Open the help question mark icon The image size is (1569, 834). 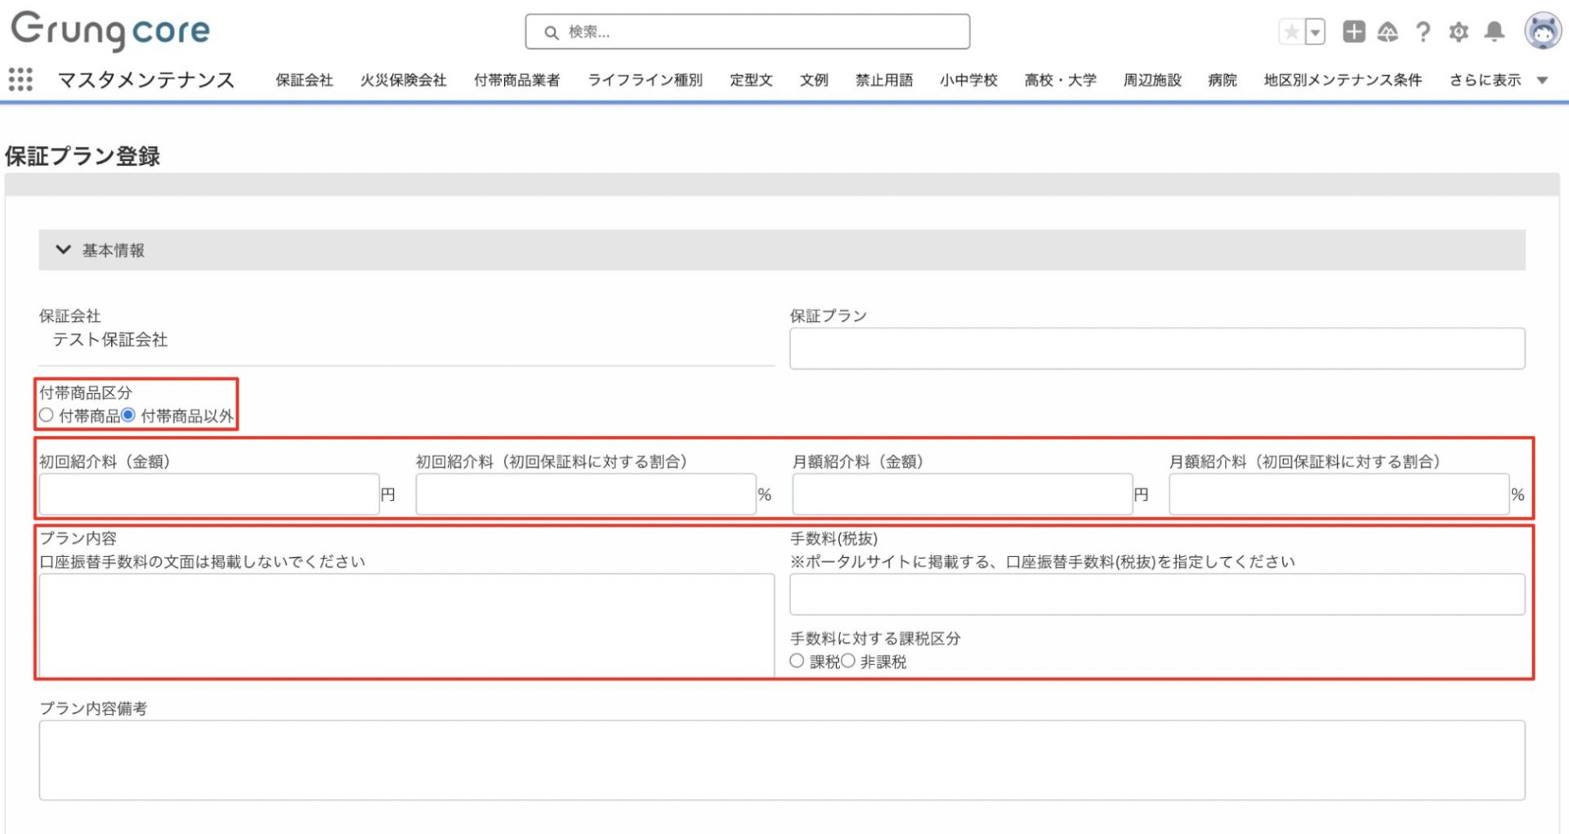(x=1423, y=32)
